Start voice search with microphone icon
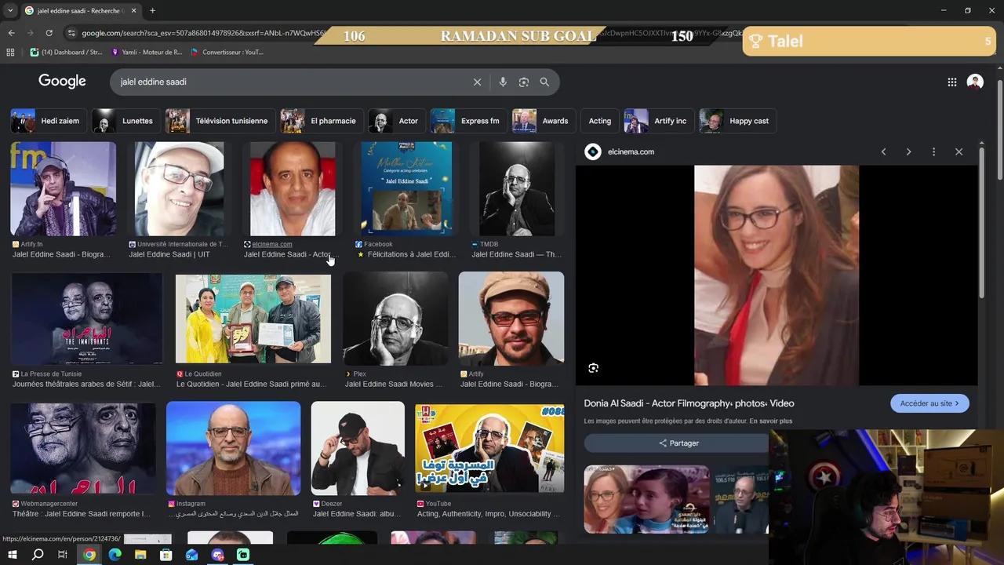This screenshot has width=1004, height=565. click(503, 82)
